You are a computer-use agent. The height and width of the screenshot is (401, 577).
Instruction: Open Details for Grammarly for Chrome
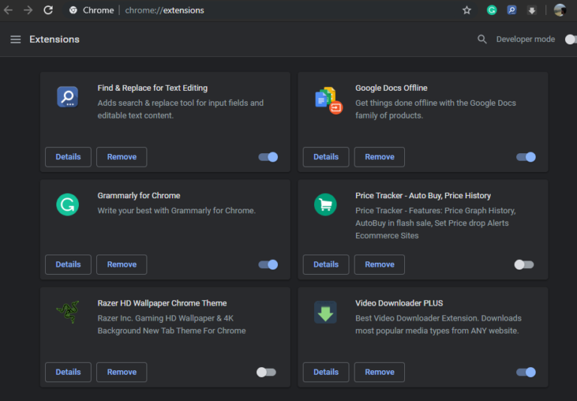tap(68, 264)
